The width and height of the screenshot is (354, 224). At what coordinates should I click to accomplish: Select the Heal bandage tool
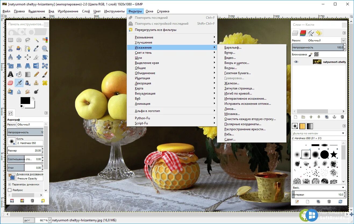(45, 83)
